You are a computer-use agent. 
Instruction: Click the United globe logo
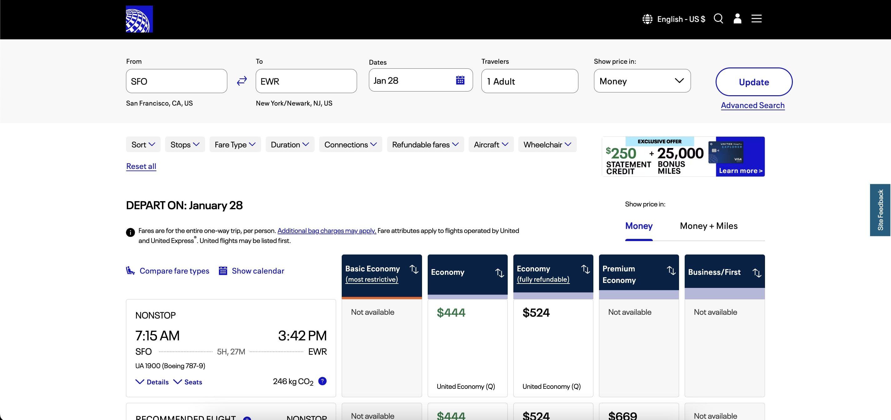click(139, 19)
